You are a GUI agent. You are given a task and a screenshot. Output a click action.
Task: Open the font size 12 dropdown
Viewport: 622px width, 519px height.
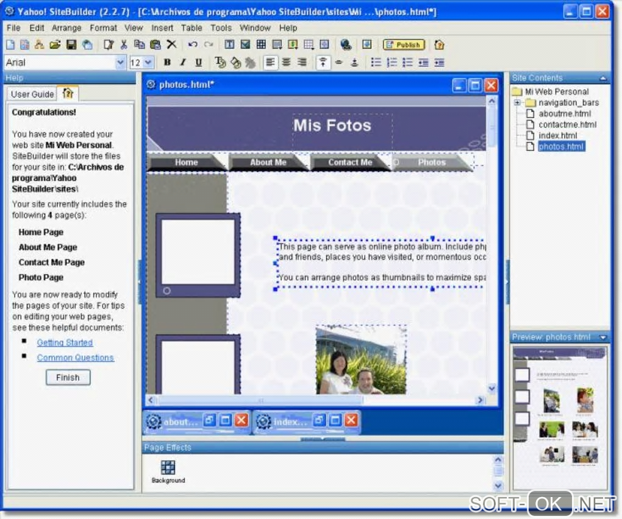(x=148, y=62)
